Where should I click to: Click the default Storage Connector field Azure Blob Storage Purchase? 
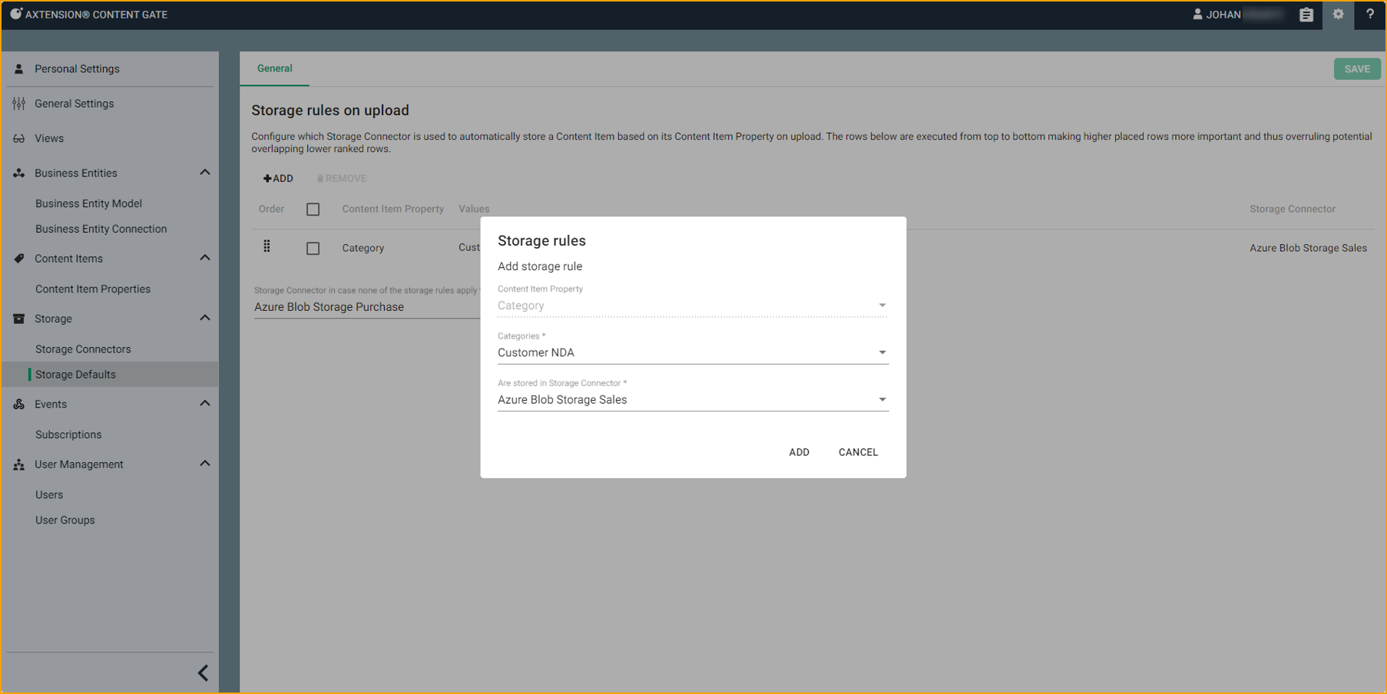point(367,307)
